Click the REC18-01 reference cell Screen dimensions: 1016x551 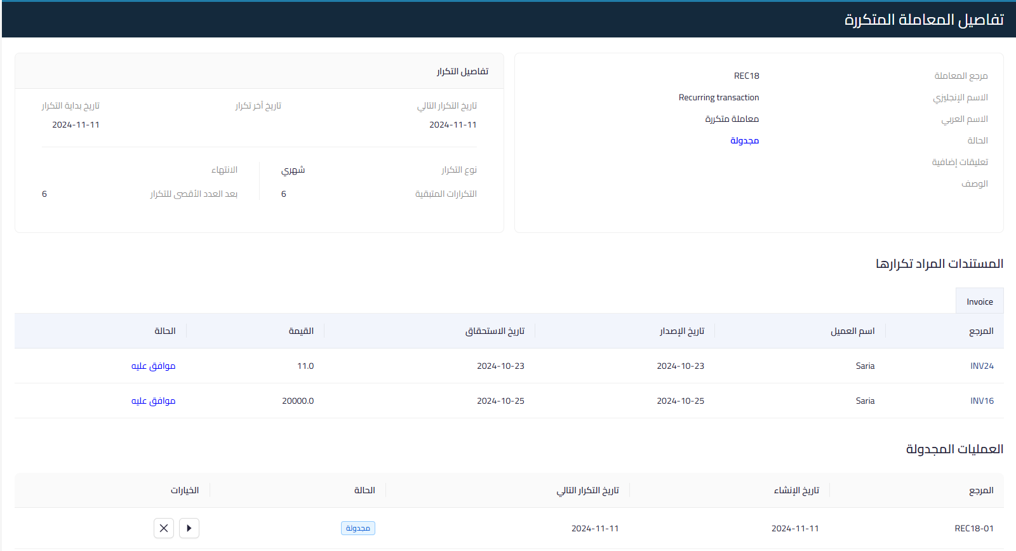[x=974, y=528]
